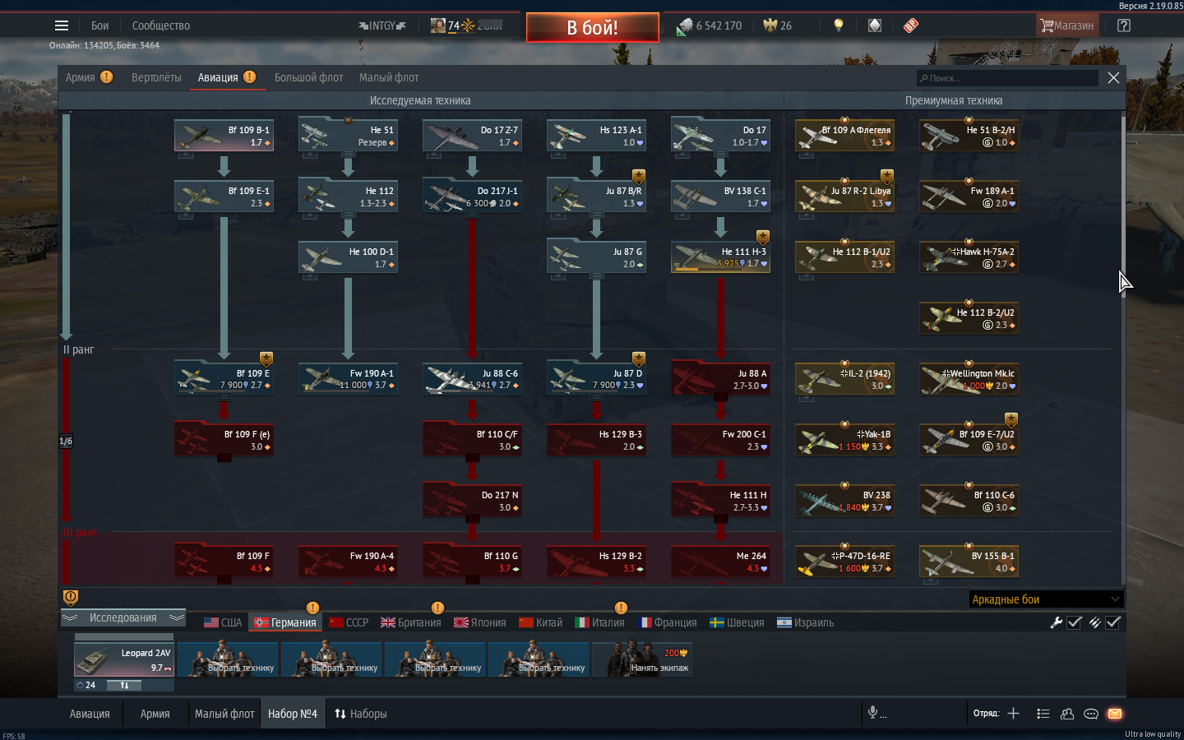Click the player avatar portrait
This screenshot has height=740, width=1184.
click(438, 25)
